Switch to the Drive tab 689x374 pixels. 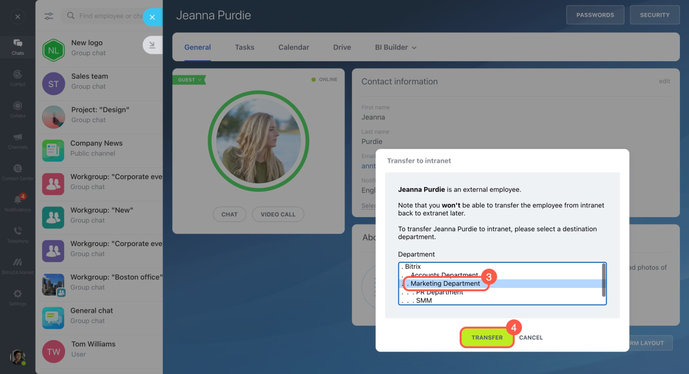342,47
